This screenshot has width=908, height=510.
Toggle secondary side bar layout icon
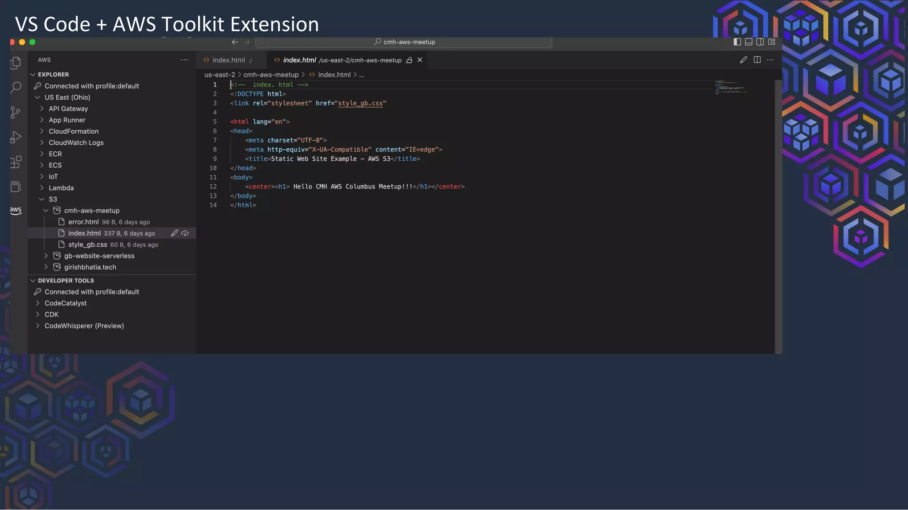[x=760, y=42]
